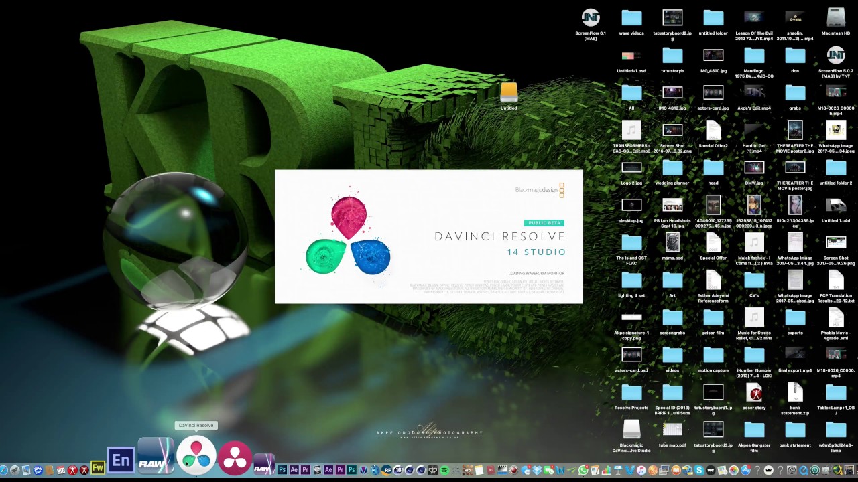Select the Akpes Gangster film folder
Image resolution: width=858 pixels, height=482 pixels.
click(x=754, y=436)
